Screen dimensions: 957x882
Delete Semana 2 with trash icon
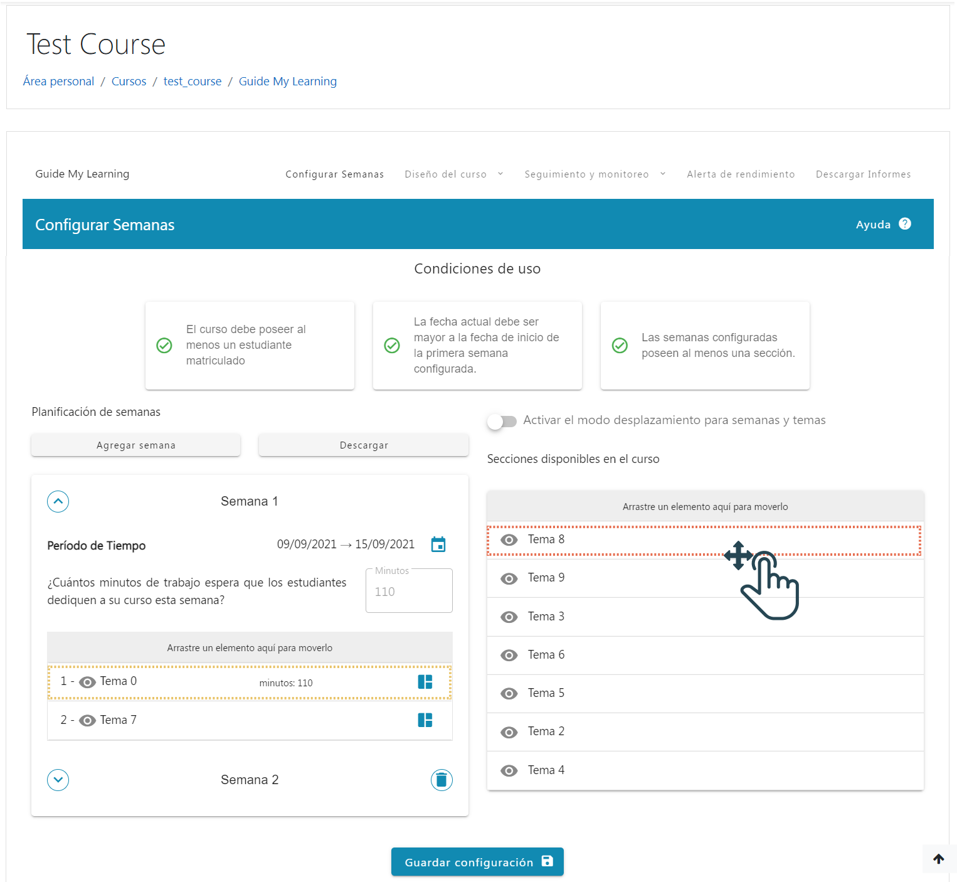441,780
